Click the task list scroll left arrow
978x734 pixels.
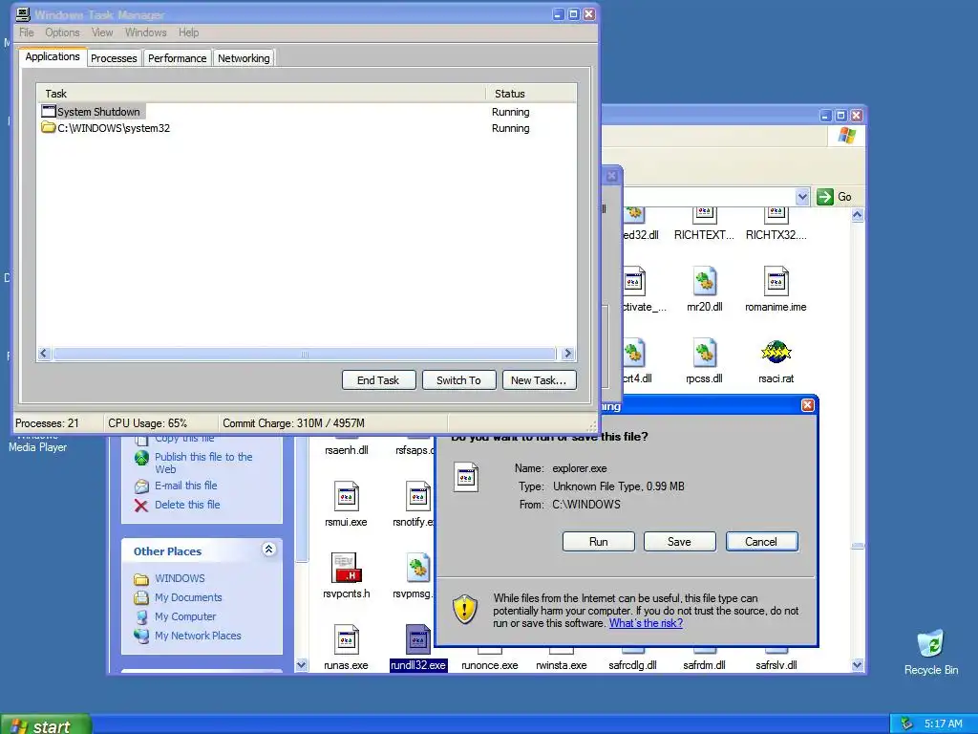pyautogui.click(x=44, y=354)
